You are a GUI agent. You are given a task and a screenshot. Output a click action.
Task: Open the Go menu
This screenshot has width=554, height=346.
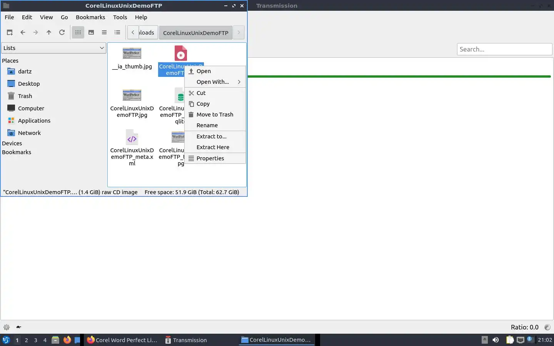click(64, 17)
